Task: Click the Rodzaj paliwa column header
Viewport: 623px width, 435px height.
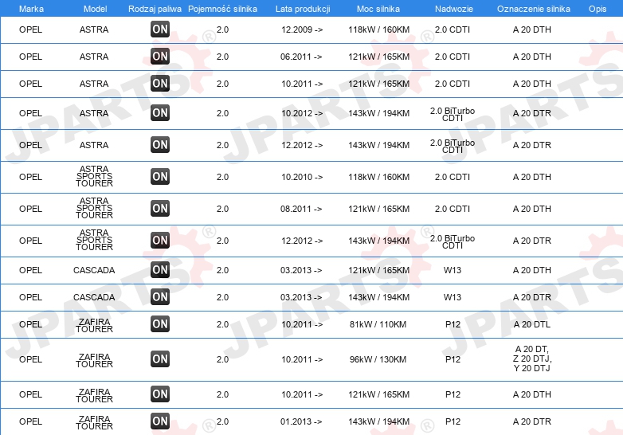Action: pyautogui.click(x=155, y=9)
